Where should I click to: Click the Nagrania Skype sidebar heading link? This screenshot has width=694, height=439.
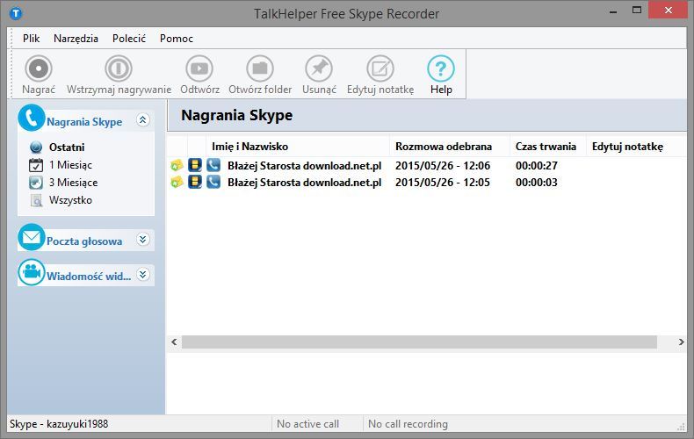(x=84, y=122)
